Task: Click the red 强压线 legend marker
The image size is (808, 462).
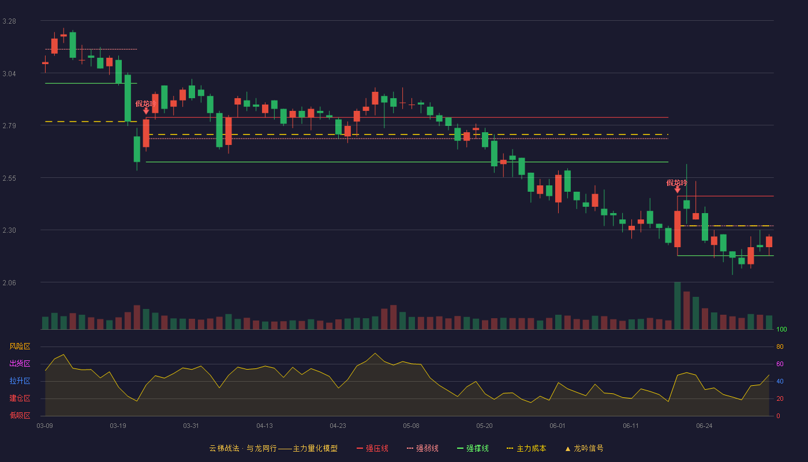Action: [360, 449]
